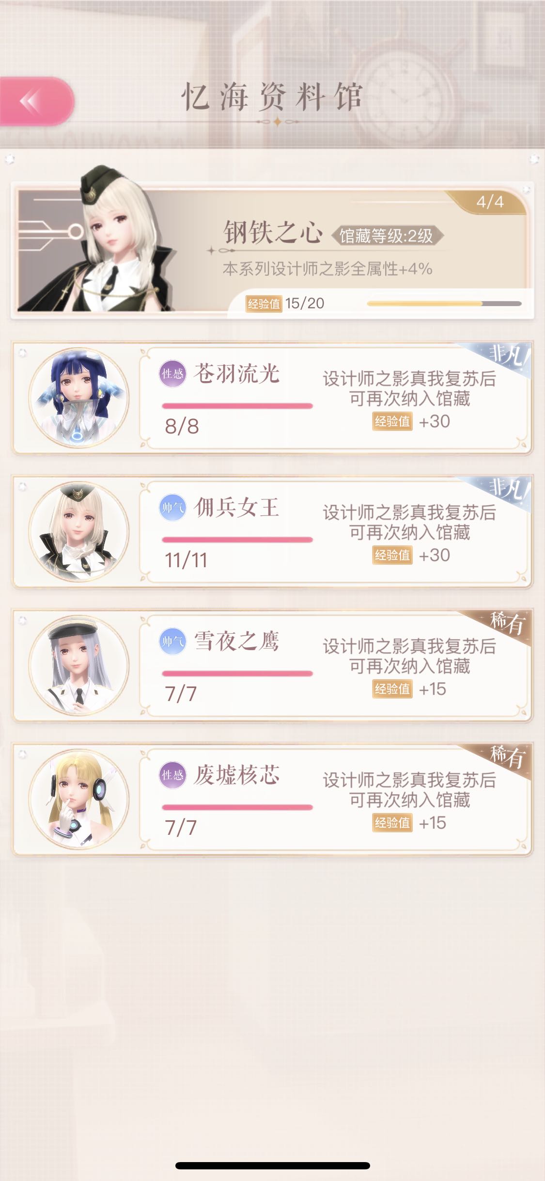
Task: Click the 经验值 15/20 progress bar
Action: point(444,303)
